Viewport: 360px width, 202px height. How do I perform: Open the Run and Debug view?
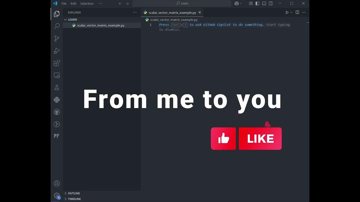coord(57,51)
